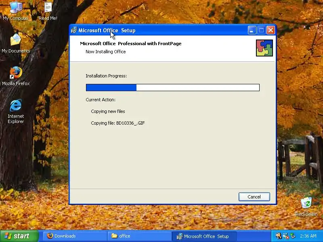Click the third system tray icon beside clock
The width and height of the screenshot is (323, 242).
[293, 236]
